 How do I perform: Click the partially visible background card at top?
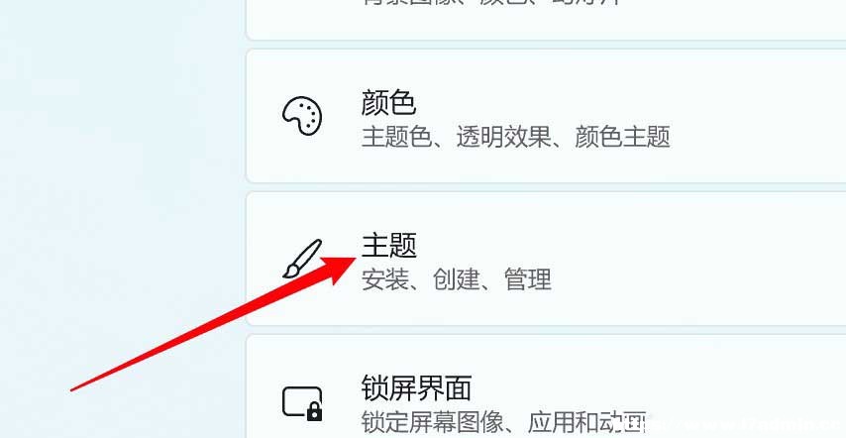546,20
